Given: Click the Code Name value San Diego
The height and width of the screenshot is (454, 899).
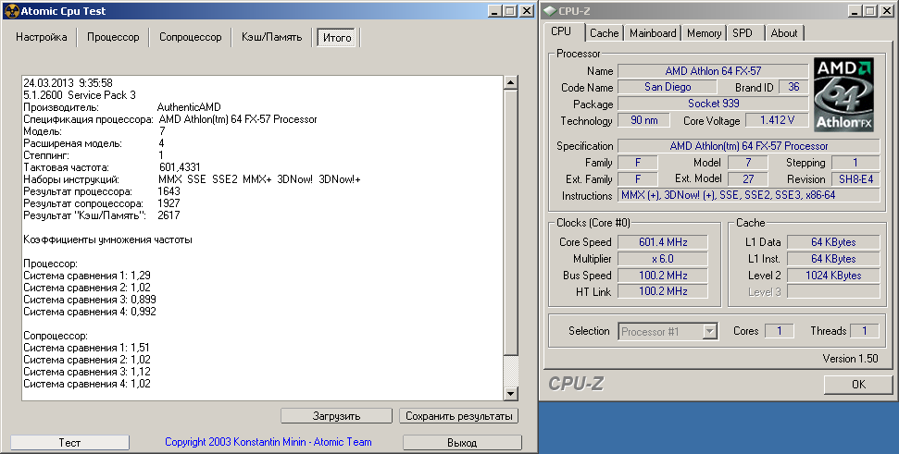Looking at the screenshot, I should pyautogui.click(x=668, y=87).
